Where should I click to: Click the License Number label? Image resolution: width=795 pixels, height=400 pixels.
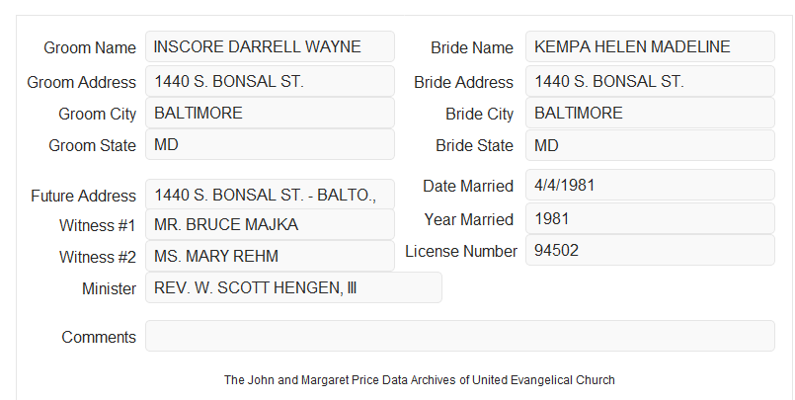[x=461, y=252]
